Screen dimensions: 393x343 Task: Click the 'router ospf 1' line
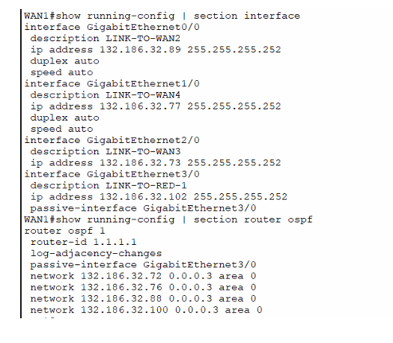[x=64, y=231]
